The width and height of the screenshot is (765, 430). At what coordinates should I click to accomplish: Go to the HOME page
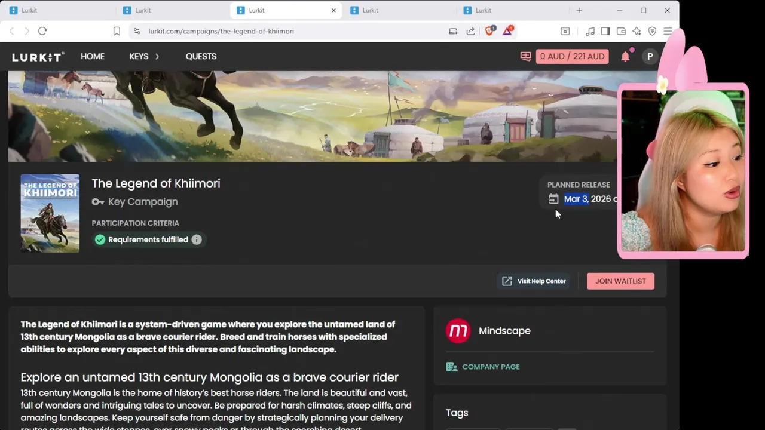[93, 56]
